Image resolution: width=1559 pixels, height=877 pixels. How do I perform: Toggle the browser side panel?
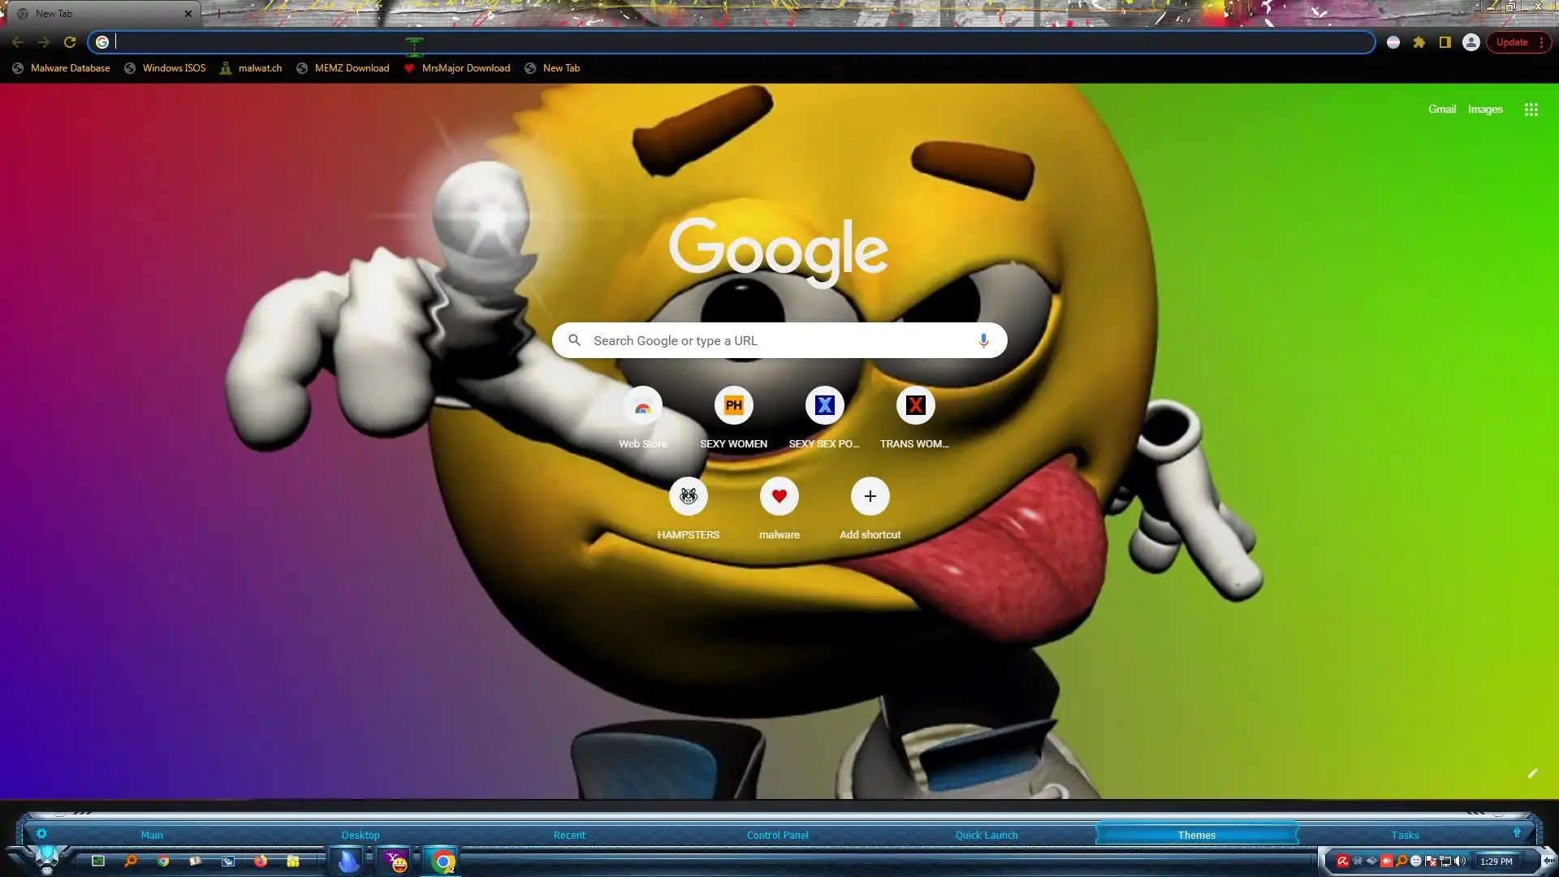[1445, 42]
